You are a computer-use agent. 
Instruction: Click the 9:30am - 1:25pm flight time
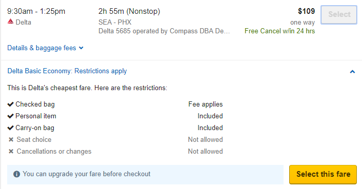(x=36, y=11)
